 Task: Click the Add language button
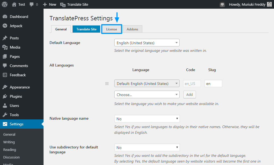pos(190,95)
